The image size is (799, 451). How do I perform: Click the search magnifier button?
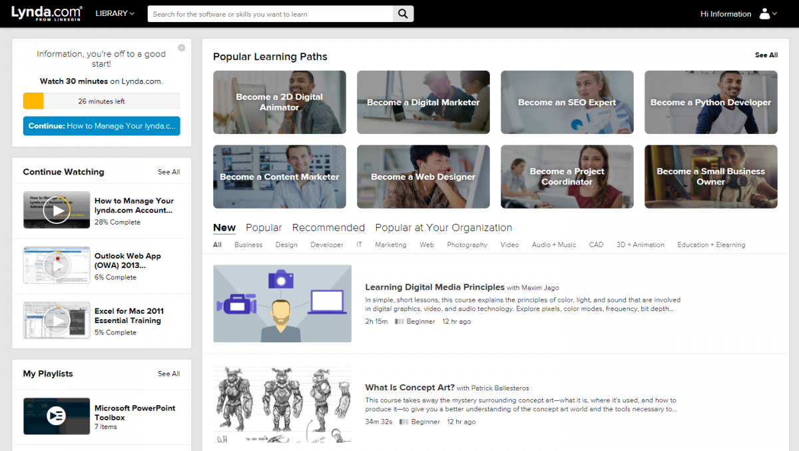tap(403, 13)
